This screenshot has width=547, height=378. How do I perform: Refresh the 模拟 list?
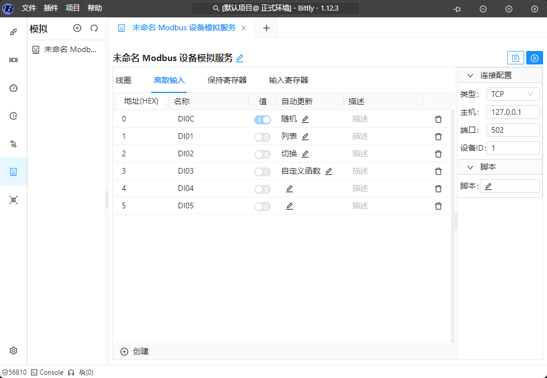(x=94, y=28)
